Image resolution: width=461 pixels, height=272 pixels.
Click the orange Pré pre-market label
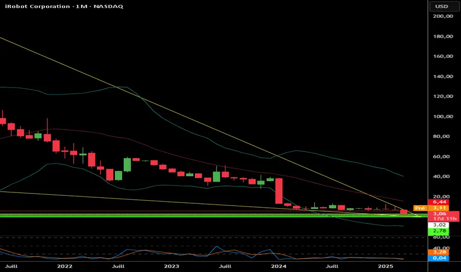[x=420, y=208]
